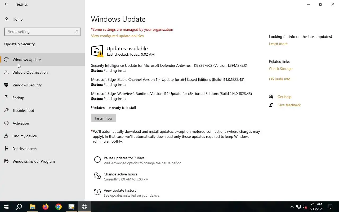Image resolution: width=339 pixels, height=212 pixels.
Task: Click the Windows Security shield icon
Action: [6, 85]
